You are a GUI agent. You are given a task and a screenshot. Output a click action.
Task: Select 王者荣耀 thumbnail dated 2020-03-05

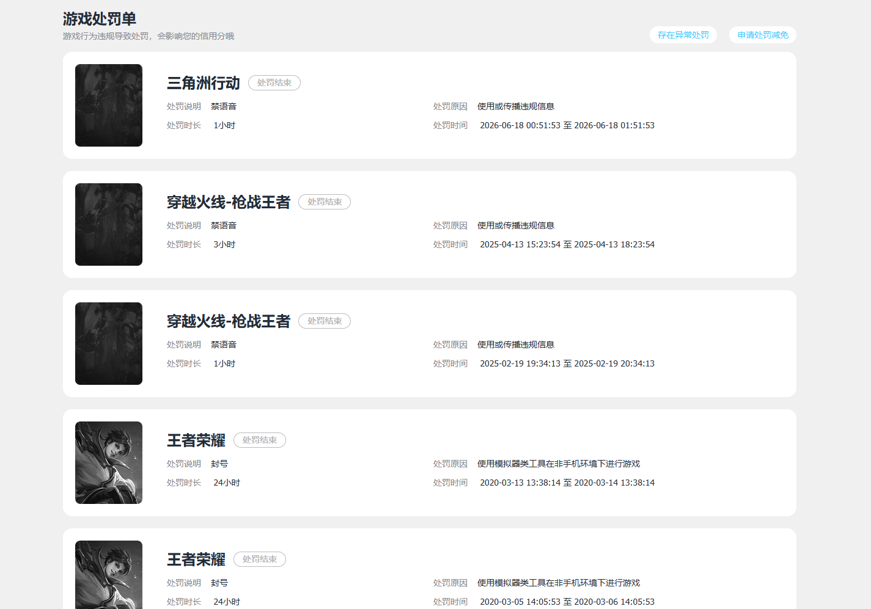tap(109, 574)
